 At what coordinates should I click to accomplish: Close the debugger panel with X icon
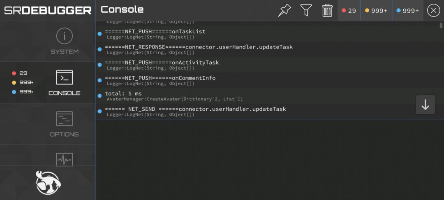pos(434,10)
